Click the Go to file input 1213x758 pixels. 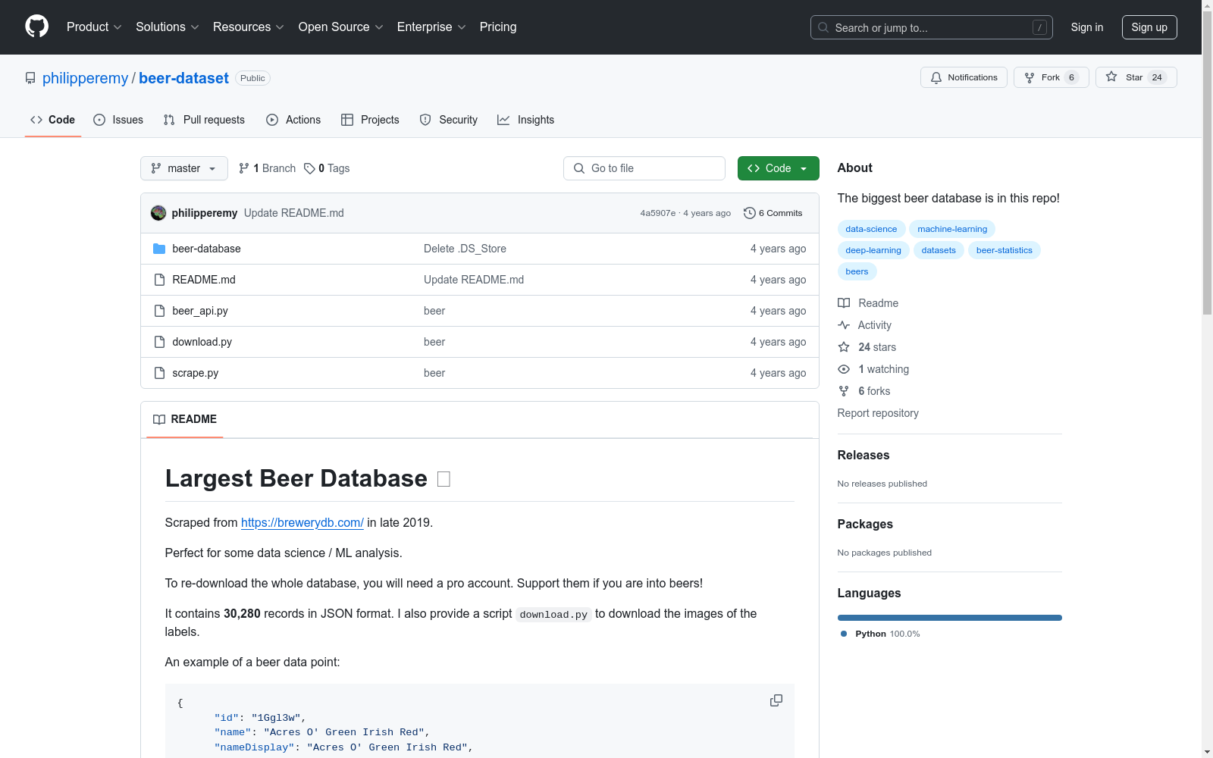(x=644, y=168)
